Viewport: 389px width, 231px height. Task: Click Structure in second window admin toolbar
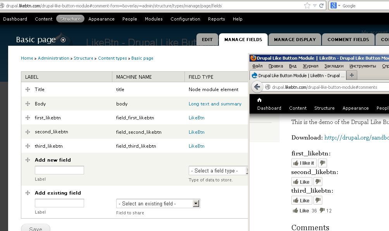tap(324, 108)
